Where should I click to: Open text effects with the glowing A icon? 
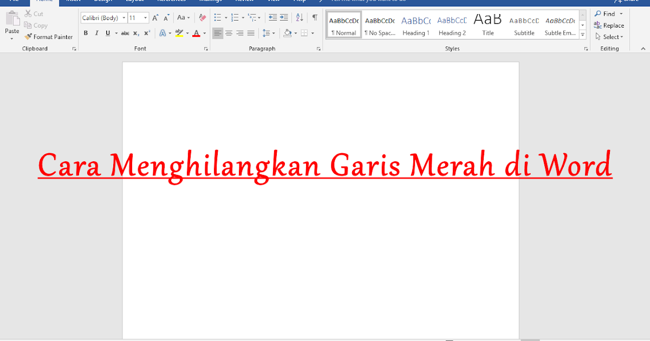pos(162,33)
